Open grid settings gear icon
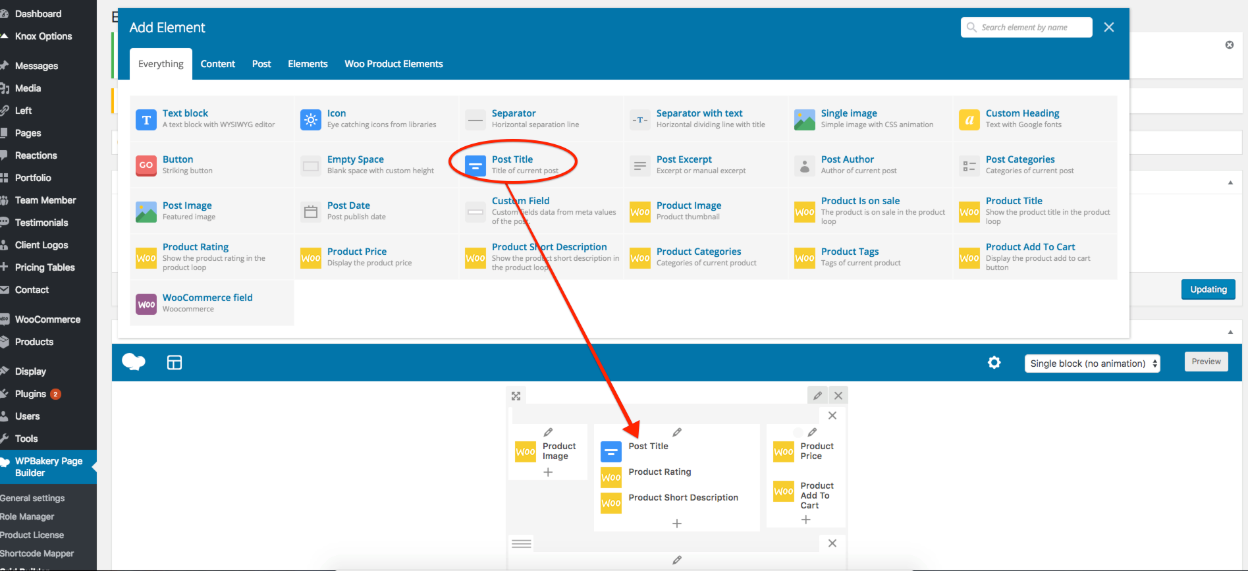This screenshot has width=1248, height=571. tap(994, 362)
